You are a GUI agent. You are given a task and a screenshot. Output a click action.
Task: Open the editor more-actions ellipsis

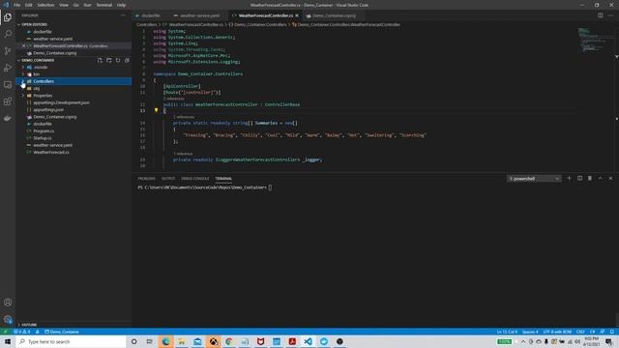(610, 15)
